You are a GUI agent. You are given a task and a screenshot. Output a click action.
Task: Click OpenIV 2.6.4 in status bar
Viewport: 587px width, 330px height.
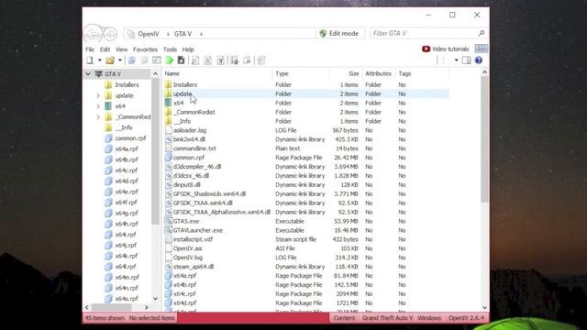click(x=466, y=318)
